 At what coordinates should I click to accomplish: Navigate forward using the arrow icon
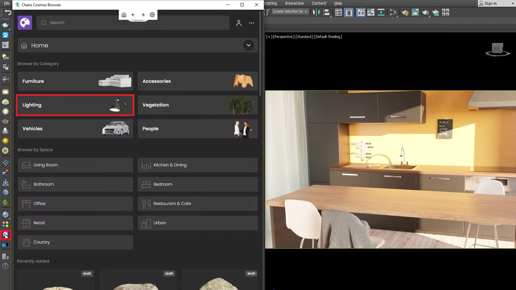tap(142, 15)
